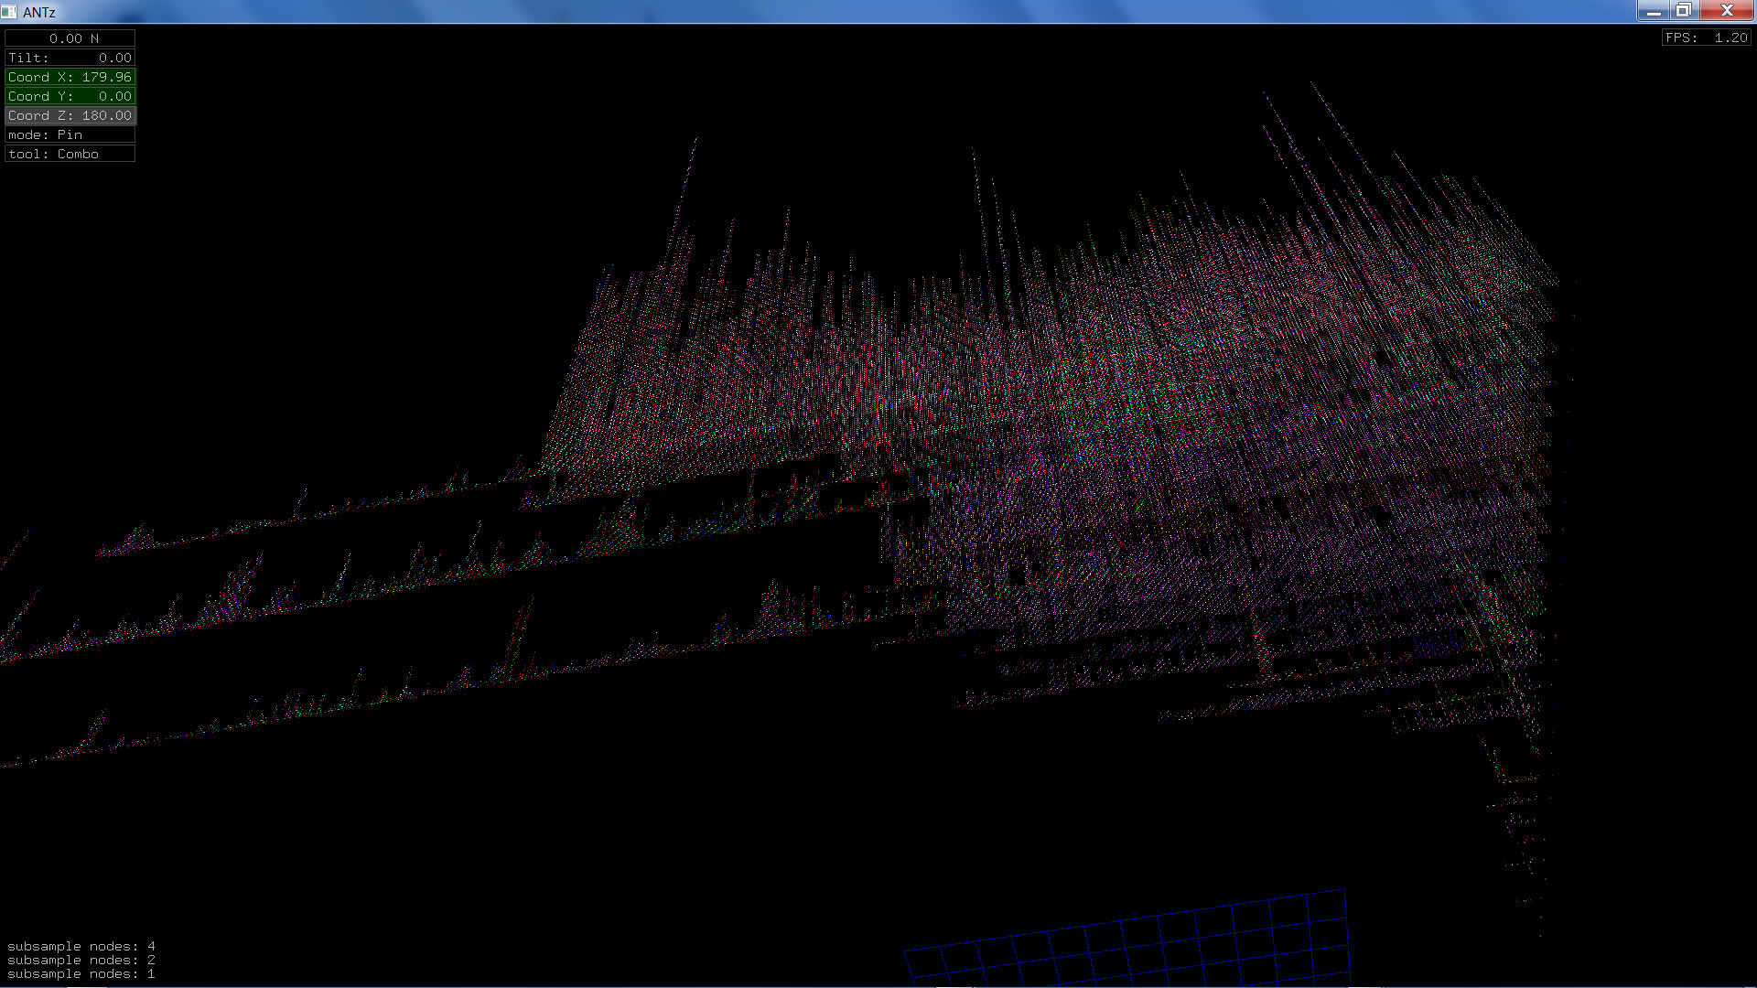Click the 'subsample nodes: 2' message line
Screen dimensions: 1757x988
(x=81, y=960)
